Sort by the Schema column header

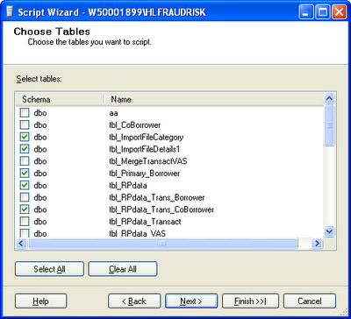(x=59, y=99)
